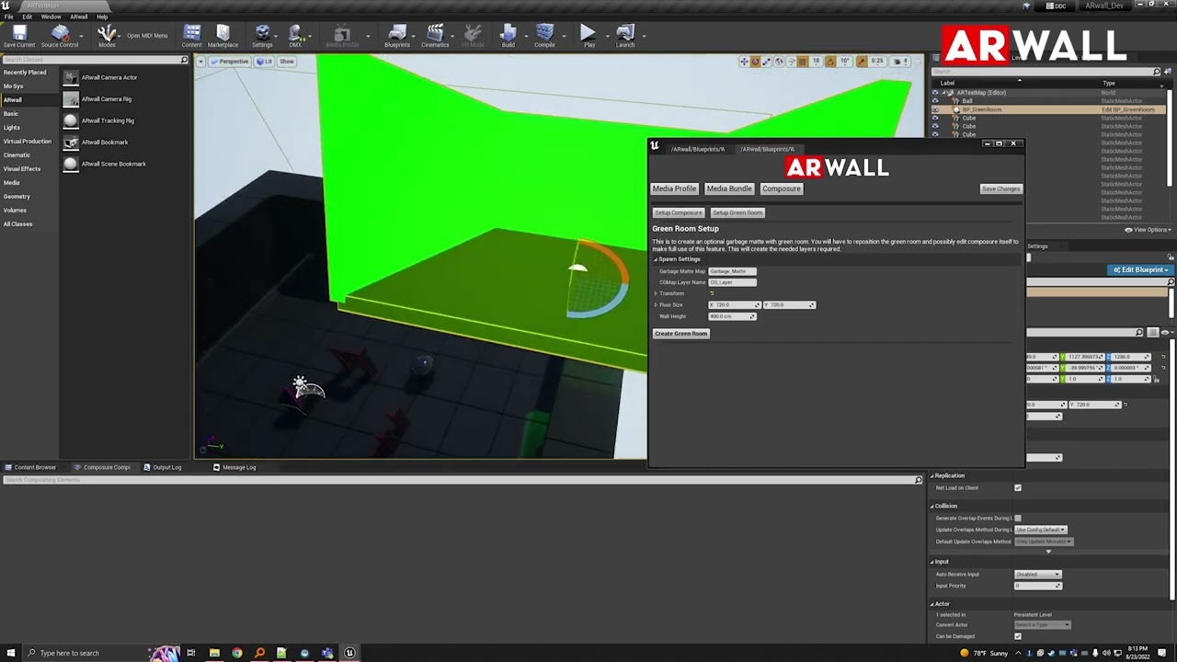Select ARwall Scene Bookmark in class list

tap(113, 164)
